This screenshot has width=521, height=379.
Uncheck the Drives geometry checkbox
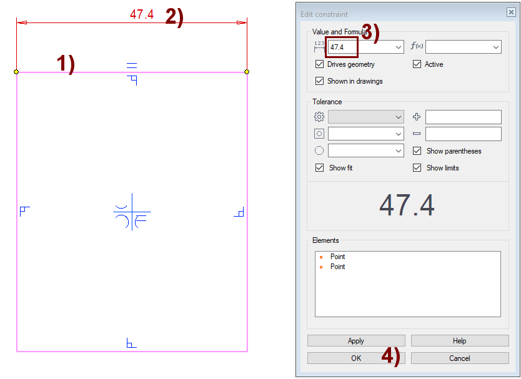coord(320,64)
